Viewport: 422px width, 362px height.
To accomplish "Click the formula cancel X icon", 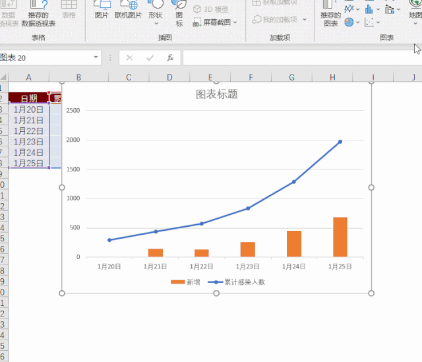I will 129,57.
